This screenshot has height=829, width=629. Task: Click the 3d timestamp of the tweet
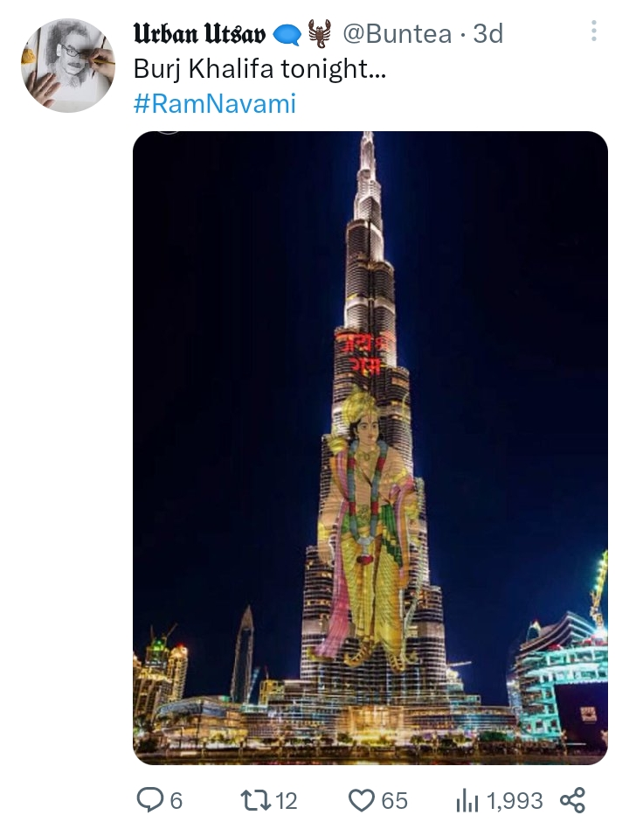487,34
